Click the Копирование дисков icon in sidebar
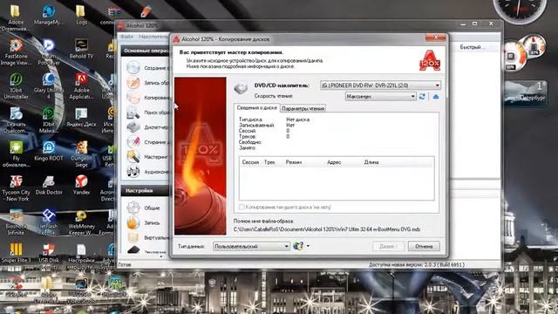 click(x=133, y=97)
